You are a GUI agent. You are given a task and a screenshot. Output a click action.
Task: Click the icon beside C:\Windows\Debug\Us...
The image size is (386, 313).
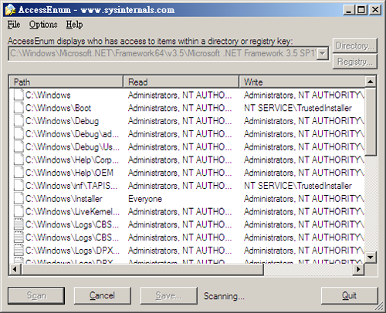click(x=19, y=146)
